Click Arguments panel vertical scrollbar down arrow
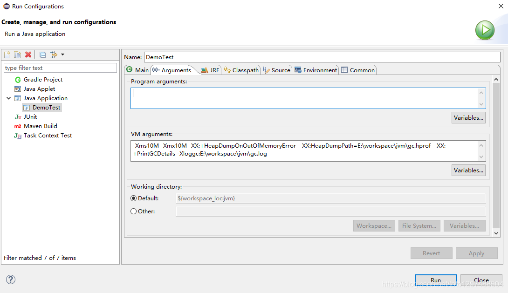The width and height of the screenshot is (508, 293). pyautogui.click(x=496, y=233)
